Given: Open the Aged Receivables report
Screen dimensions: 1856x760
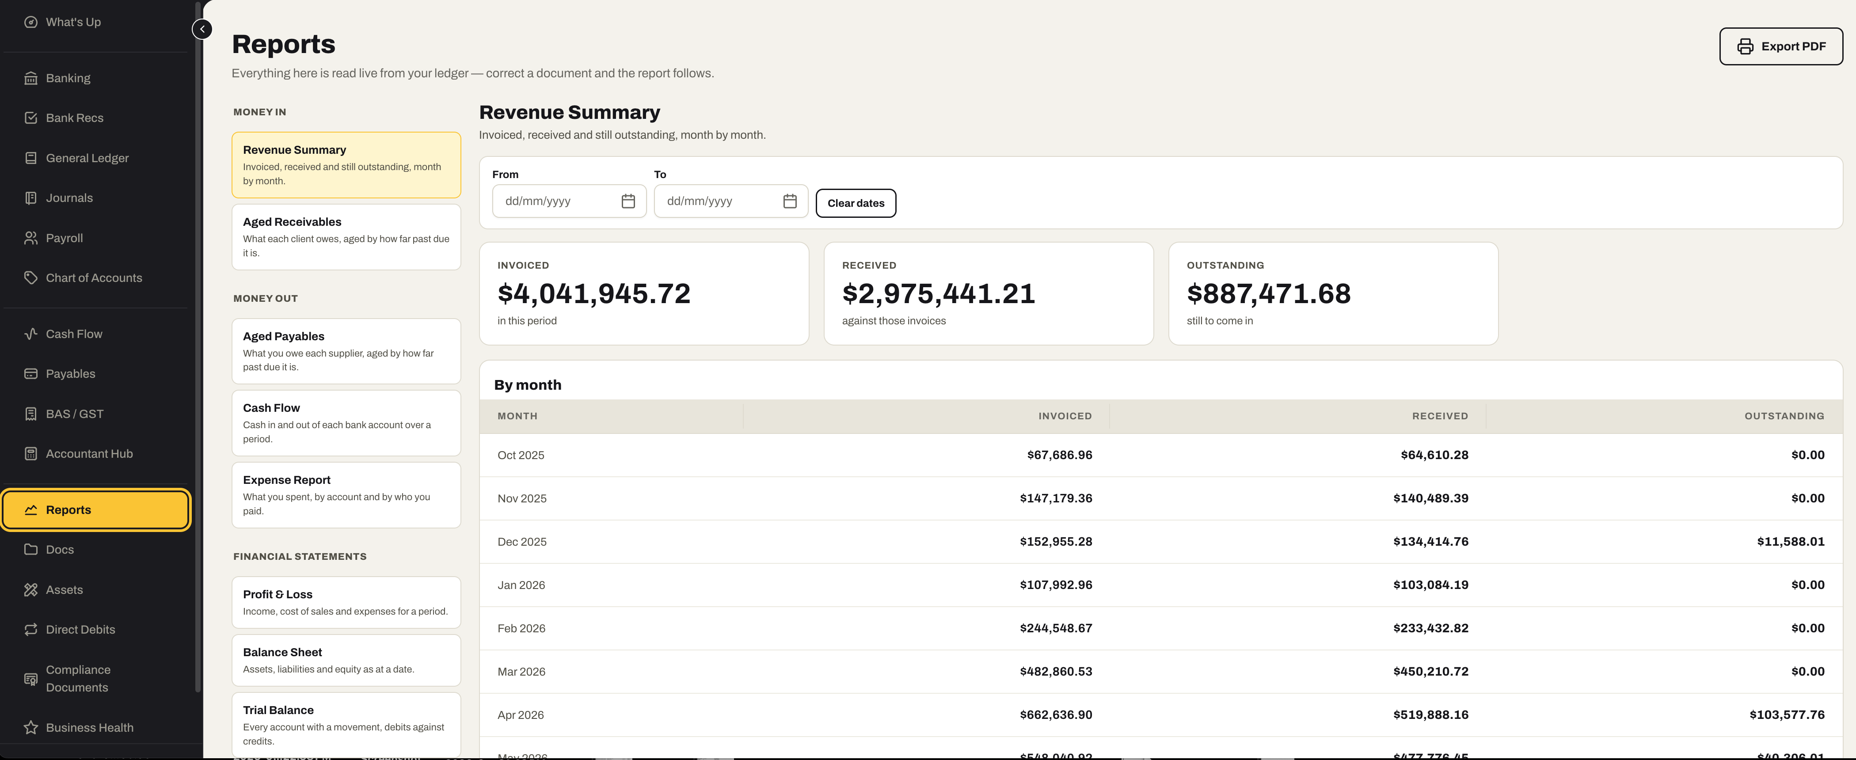Looking at the screenshot, I should click(x=346, y=237).
